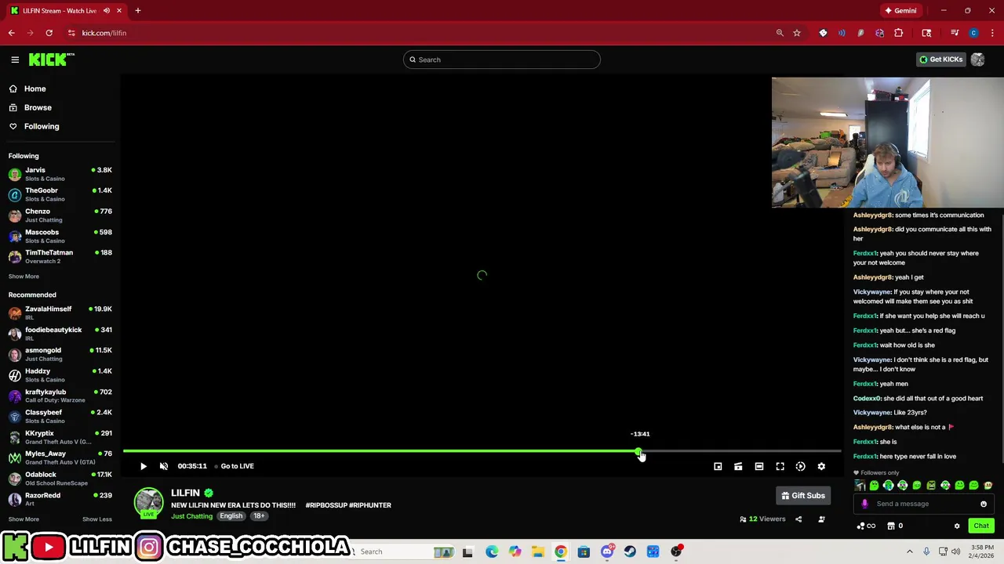Open Microsoft Edge from taskbar

point(491,551)
